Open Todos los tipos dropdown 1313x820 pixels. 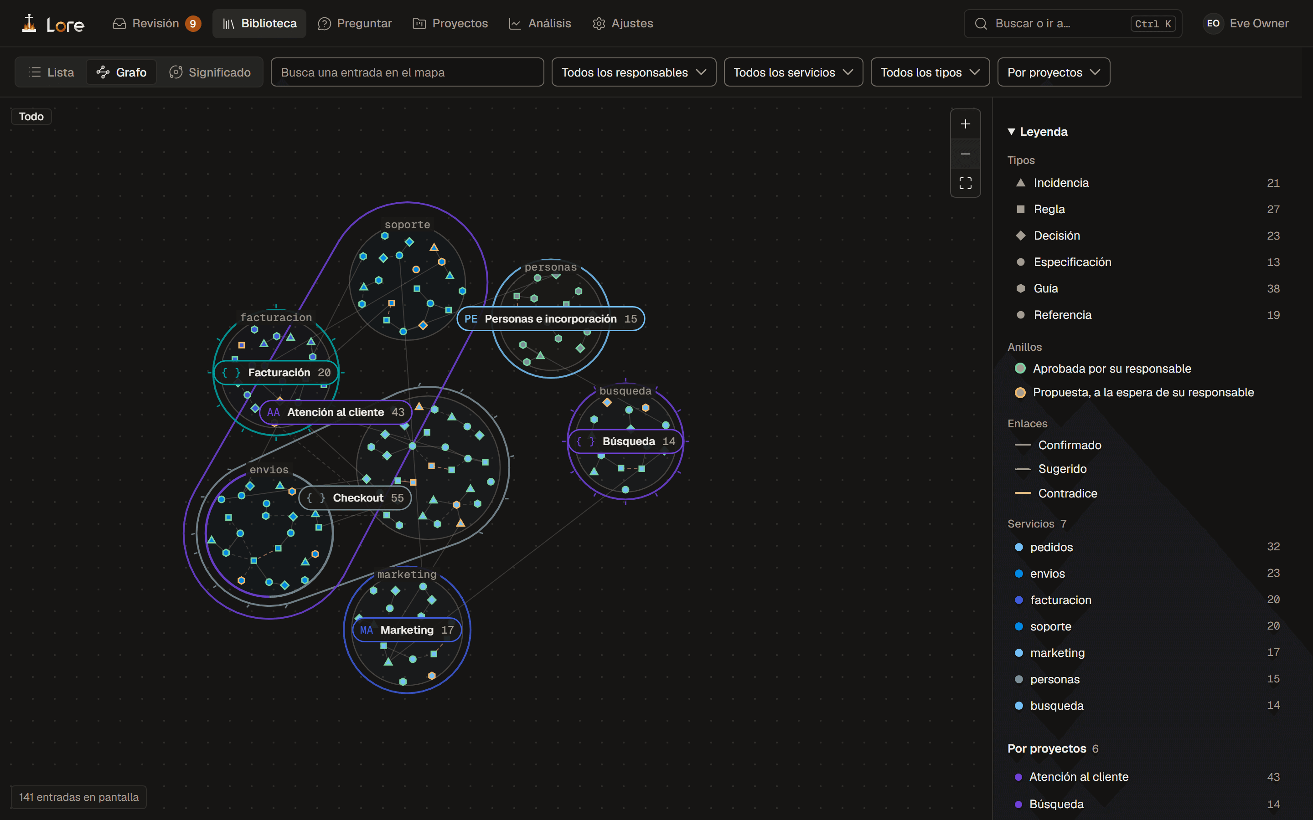pos(930,72)
